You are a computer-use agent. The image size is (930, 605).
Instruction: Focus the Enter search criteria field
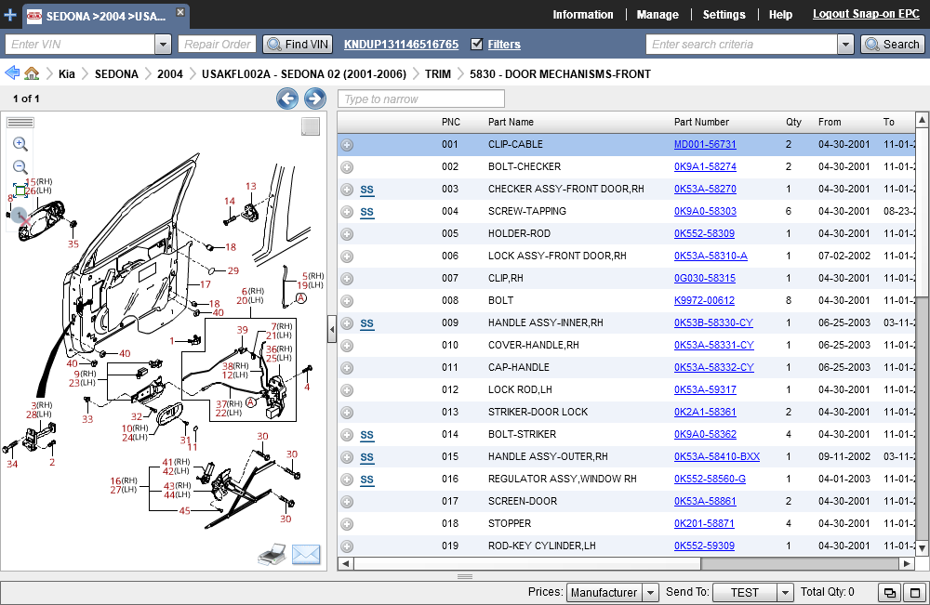741,45
